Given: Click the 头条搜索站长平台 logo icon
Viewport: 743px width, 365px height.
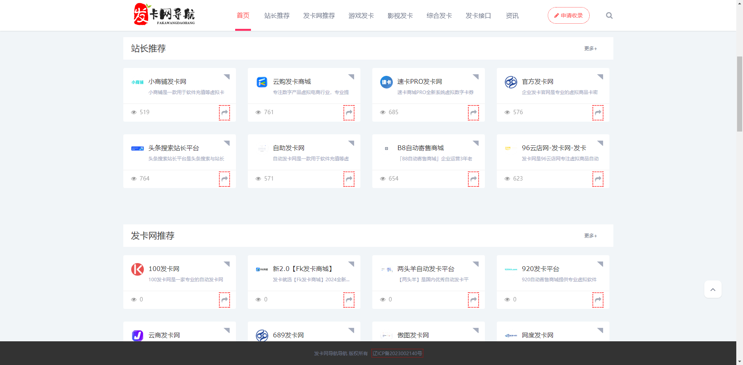Looking at the screenshot, I should [x=138, y=149].
